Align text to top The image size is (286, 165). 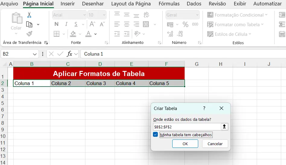(x=117, y=14)
